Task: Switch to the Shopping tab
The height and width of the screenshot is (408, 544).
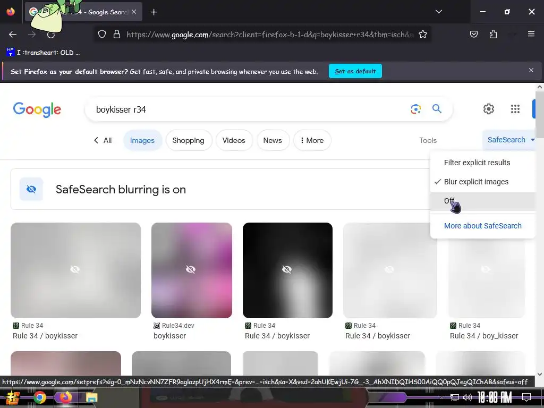Action: tap(189, 140)
